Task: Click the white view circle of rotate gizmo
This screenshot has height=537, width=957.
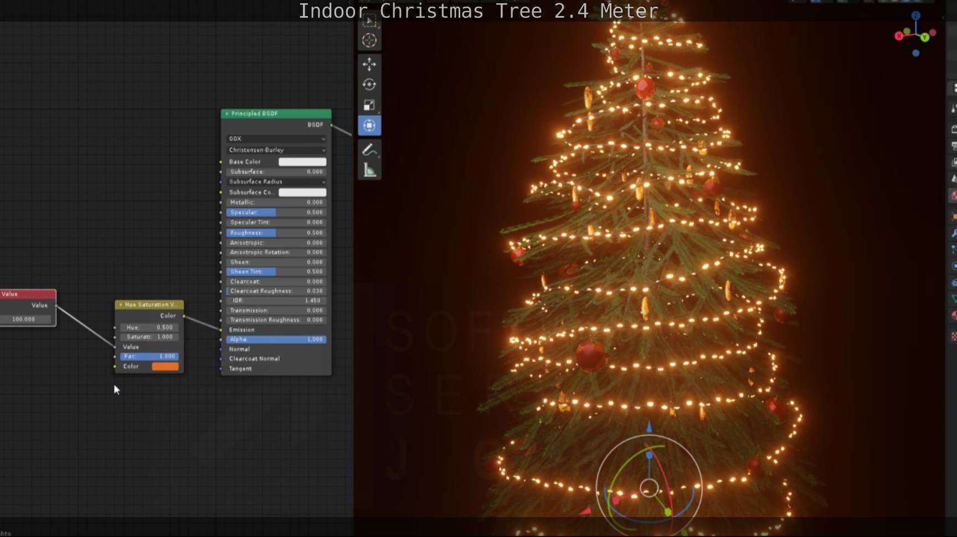Action: [x=649, y=489]
